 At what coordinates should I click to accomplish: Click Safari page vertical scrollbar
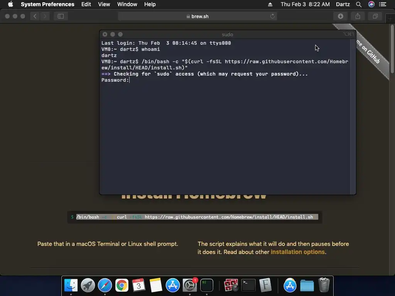[392, 49]
